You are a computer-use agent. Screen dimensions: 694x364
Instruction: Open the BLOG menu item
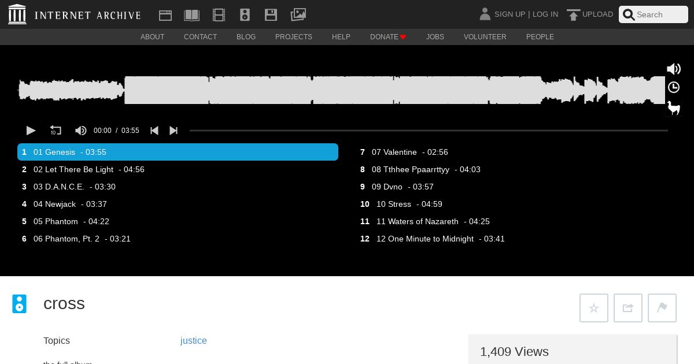click(x=246, y=37)
